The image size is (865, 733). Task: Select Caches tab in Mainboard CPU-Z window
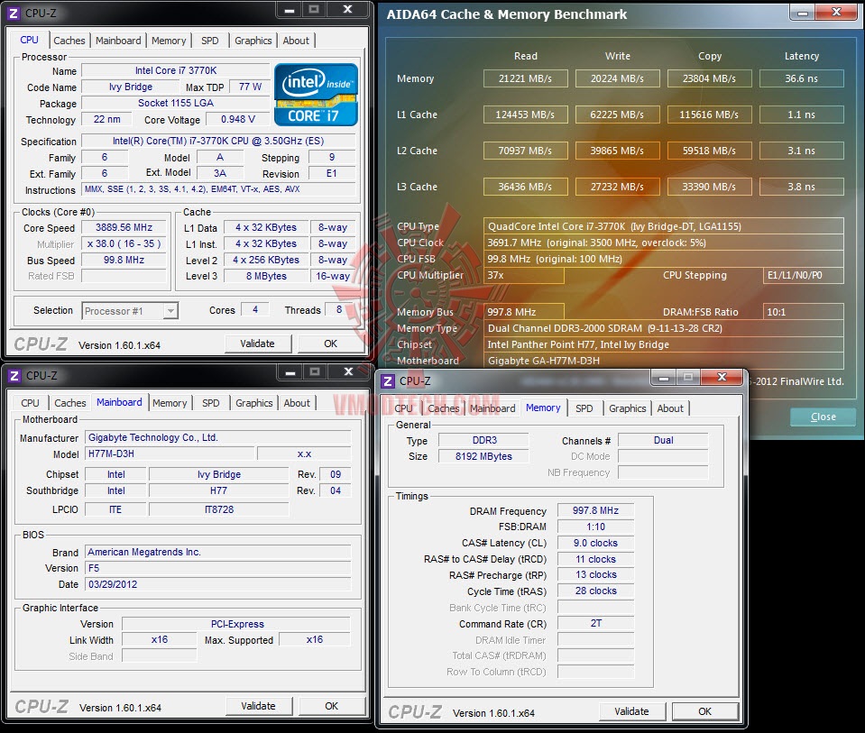70,403
